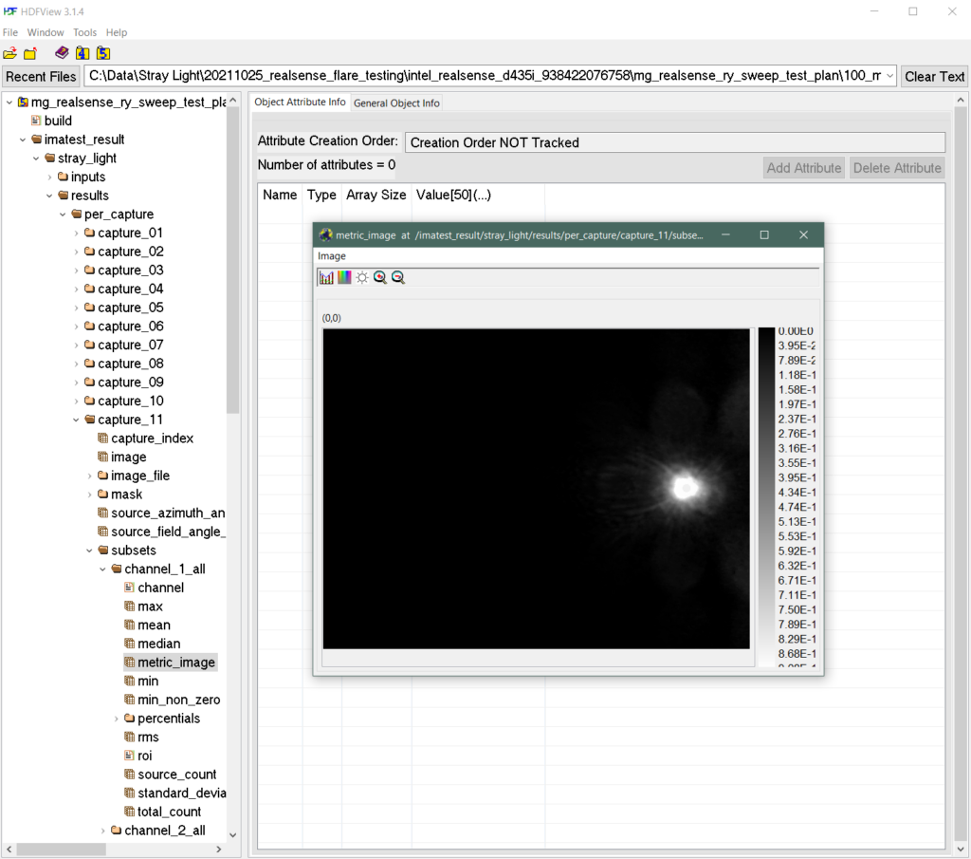
Task: Open the color palette tool
Action: coord(344,277)
